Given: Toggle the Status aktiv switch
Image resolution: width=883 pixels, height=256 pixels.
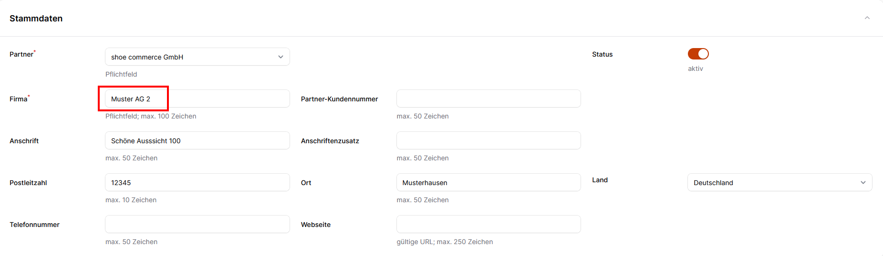Looking at the screenshot, I should 698,54.
